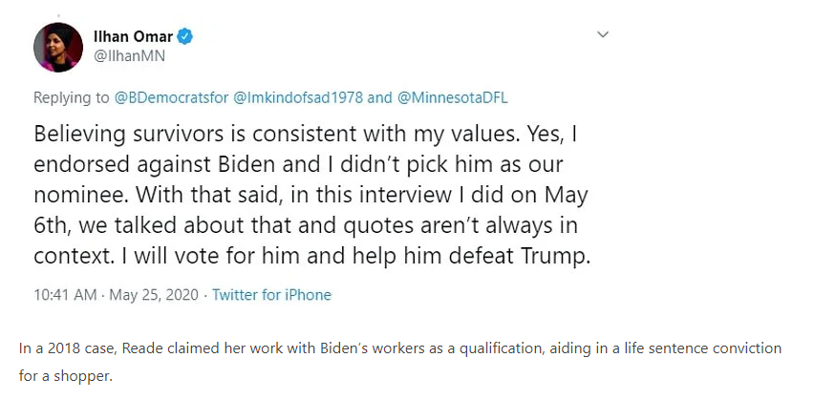
Task: Click the 10:41 AM timestamp
Action: click(65, 295)
